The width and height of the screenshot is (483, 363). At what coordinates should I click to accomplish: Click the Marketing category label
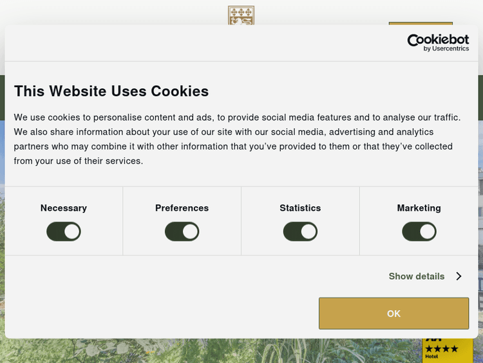click(x=419, y=208)
